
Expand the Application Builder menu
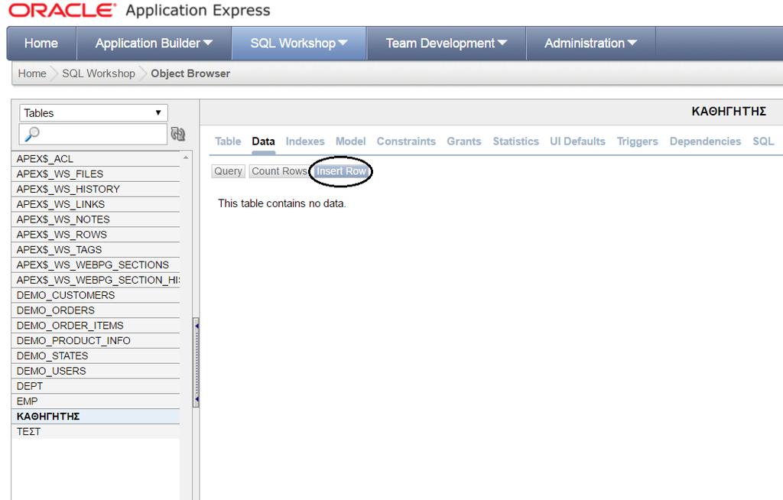pyautogui.click(x=154, y=44)
